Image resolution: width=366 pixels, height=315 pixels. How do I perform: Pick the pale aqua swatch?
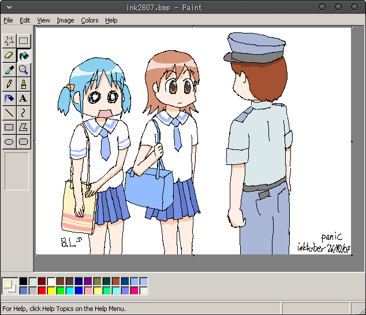click(x=116, y=291)
